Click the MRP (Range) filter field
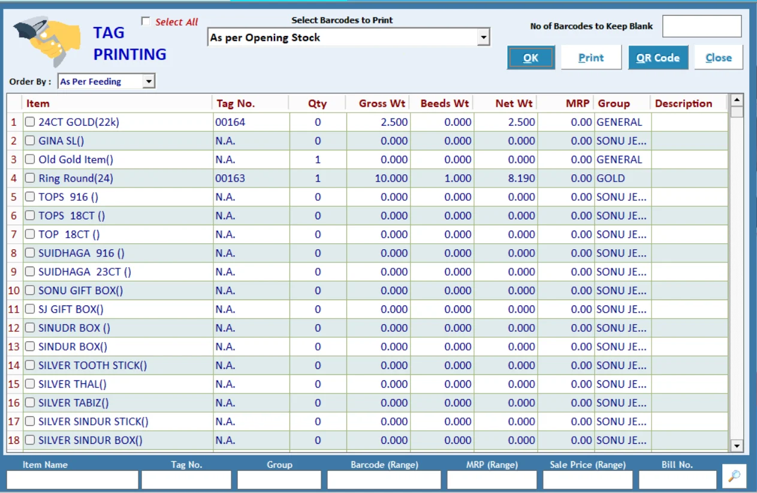757x493 pixels. pos(491,480)
